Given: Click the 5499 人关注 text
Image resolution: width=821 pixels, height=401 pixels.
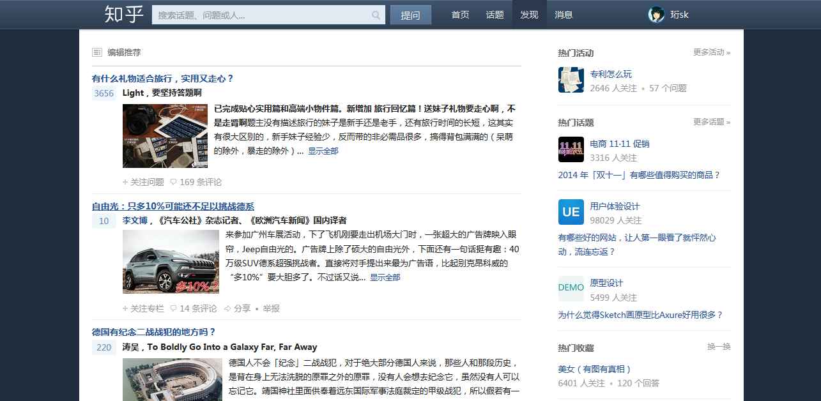Looking at the screenshot, I should tap(613, 298).
